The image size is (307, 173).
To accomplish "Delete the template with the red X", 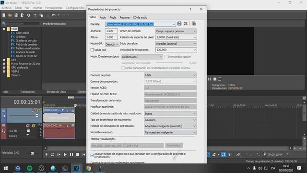I will [186, 24].
